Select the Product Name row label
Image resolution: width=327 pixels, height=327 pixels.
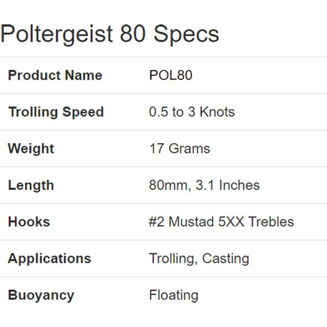(x=55, y=75)
